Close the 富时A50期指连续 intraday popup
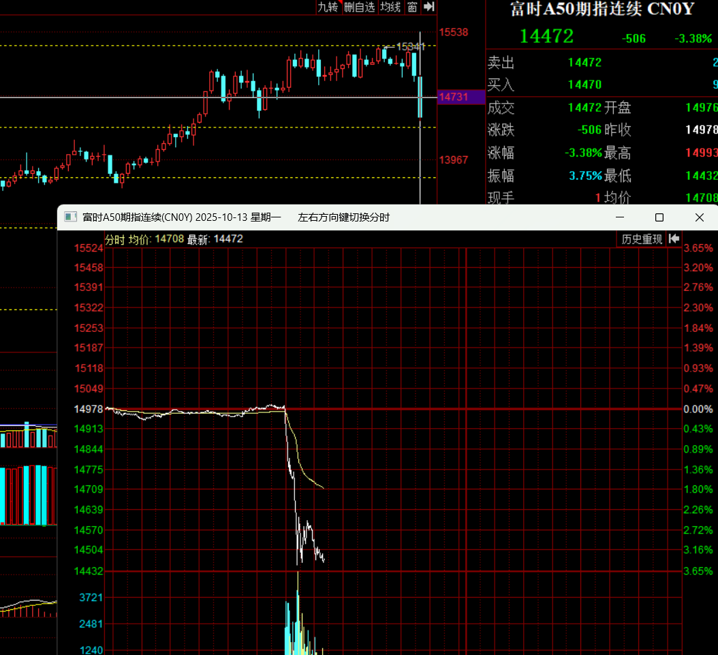 point(699,217)
